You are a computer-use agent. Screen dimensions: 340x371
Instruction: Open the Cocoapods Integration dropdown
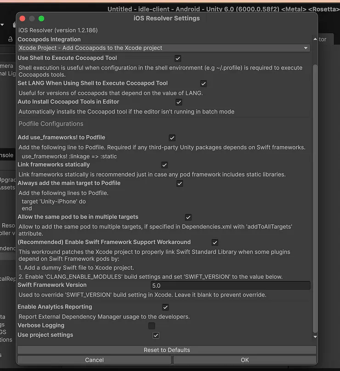[x=164, y=48]
